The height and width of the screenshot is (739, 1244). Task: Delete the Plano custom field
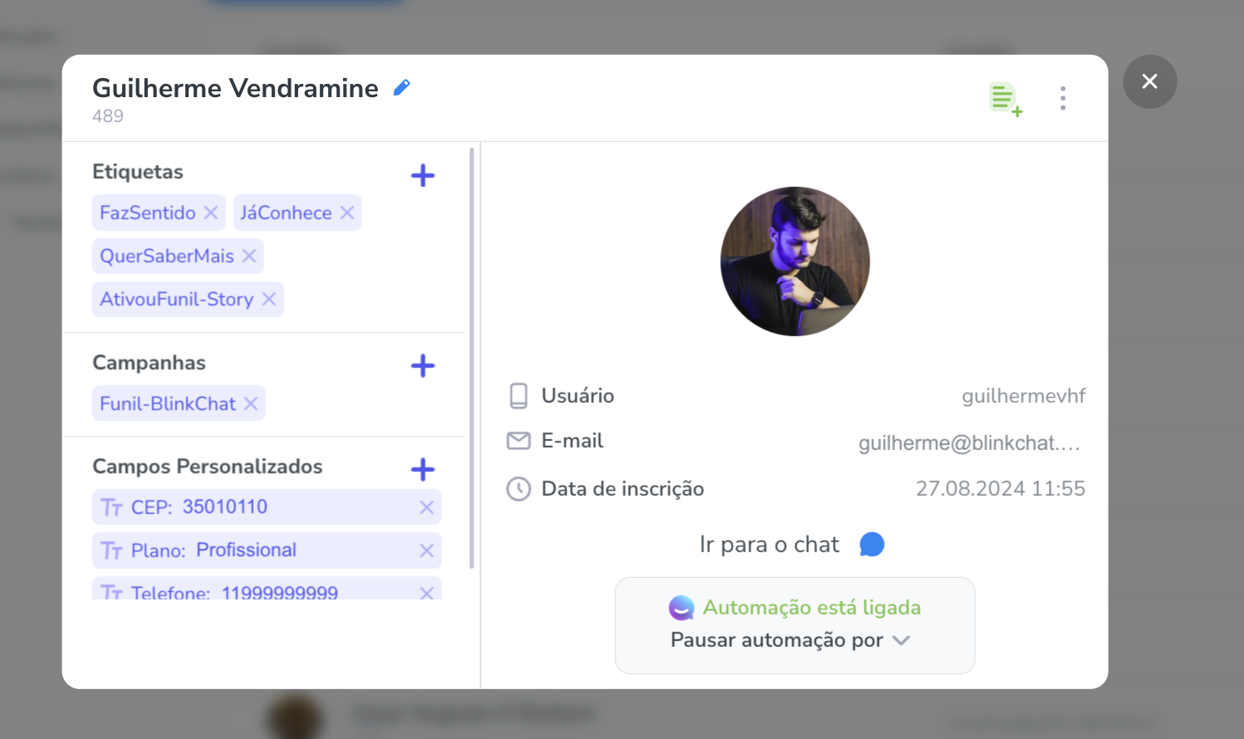click(x=427, y=551)
